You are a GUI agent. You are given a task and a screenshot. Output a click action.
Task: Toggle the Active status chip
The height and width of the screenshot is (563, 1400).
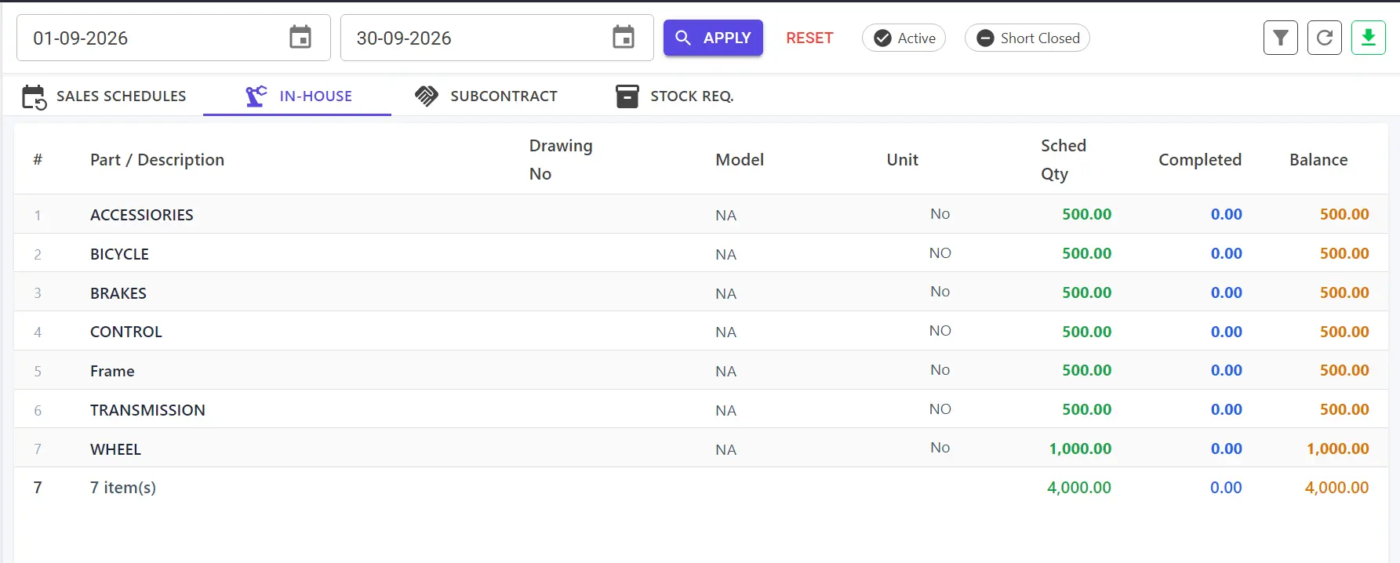904,38
